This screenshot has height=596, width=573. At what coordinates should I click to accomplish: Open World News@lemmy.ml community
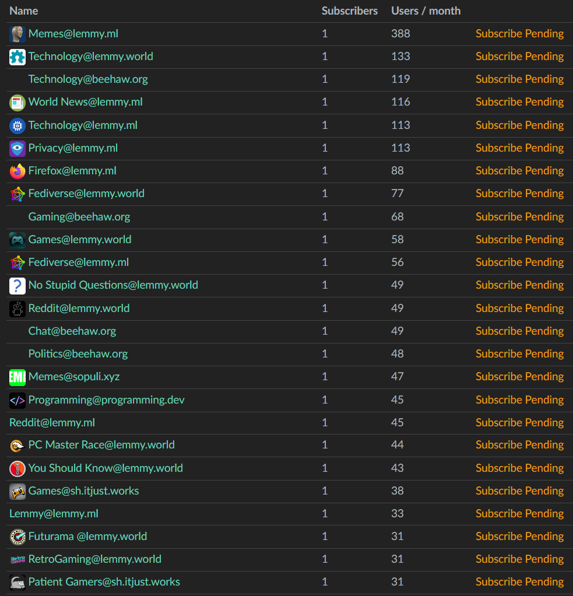86,102
